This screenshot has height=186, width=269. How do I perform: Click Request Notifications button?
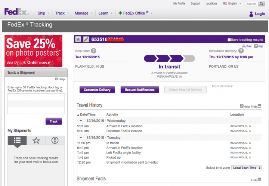pyautogui.click(x=140, y=90)
